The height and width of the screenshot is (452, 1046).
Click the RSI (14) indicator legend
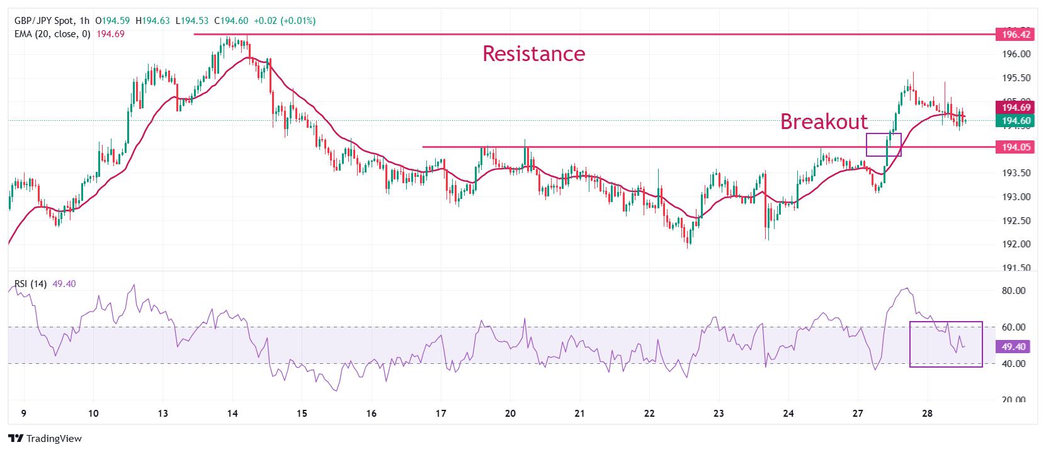coord(31,284)
